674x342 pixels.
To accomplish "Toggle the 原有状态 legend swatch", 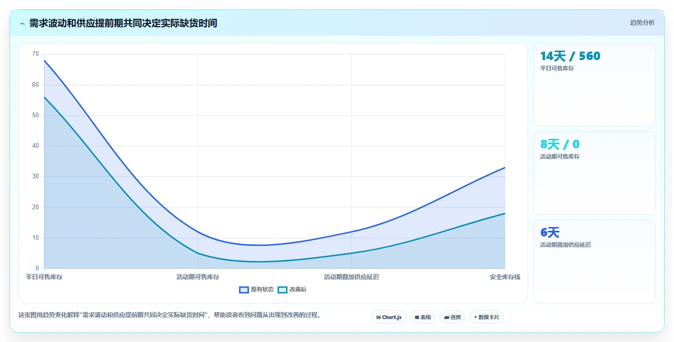I will coord(244,290).
